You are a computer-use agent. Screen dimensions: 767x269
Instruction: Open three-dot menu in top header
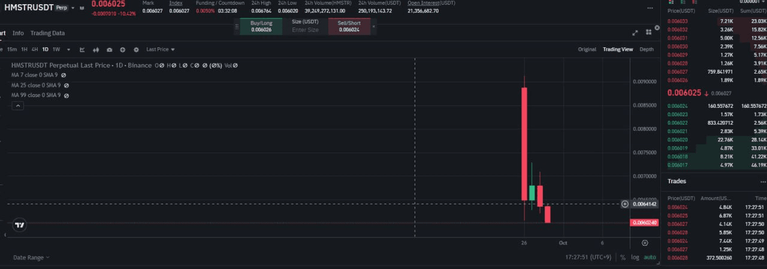[650, 8]
